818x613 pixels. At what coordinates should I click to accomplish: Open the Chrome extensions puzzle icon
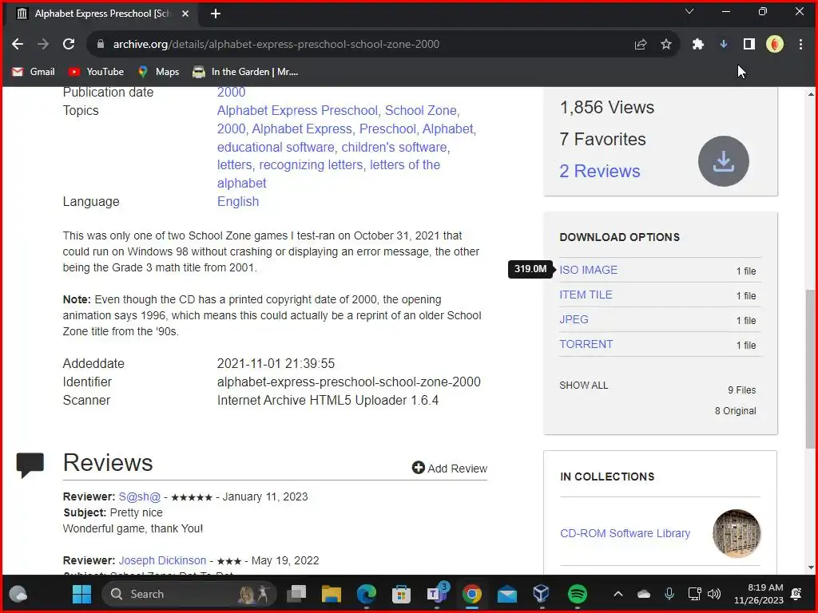coord(698,45)
